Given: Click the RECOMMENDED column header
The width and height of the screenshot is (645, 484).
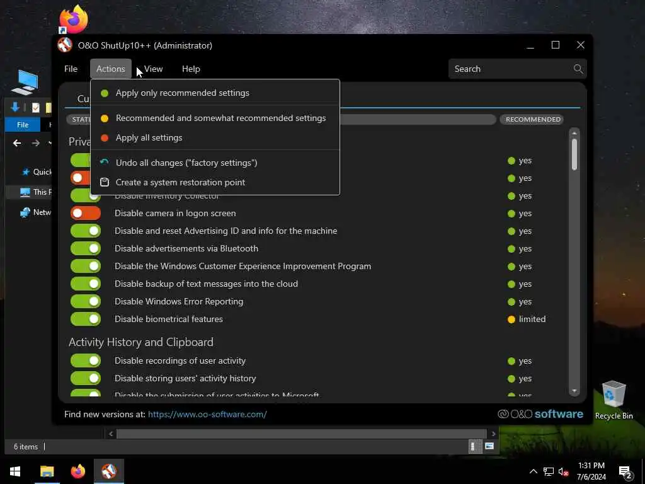Looking at the screenshot, I should coord(533,119).
